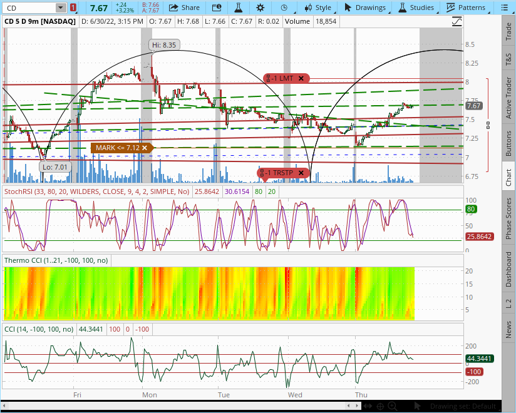This screenshot has height=413, width=516.
Task: Click the crosshair icon in bottom bar
Action: click(379, 406)
